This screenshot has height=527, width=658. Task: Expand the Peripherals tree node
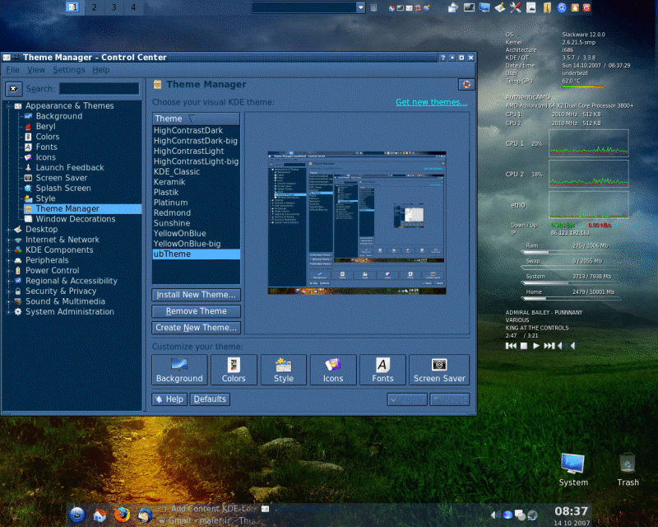pyautogui.click(x=8, y=260)
